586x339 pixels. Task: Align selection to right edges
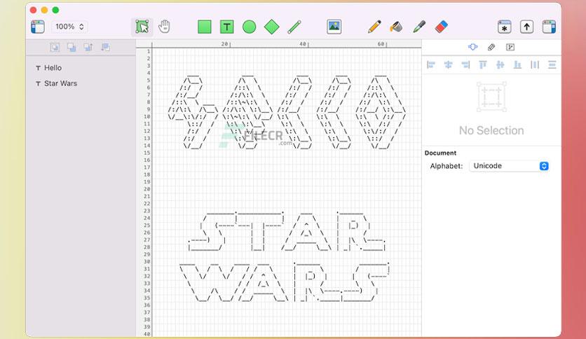pos(465,65)
